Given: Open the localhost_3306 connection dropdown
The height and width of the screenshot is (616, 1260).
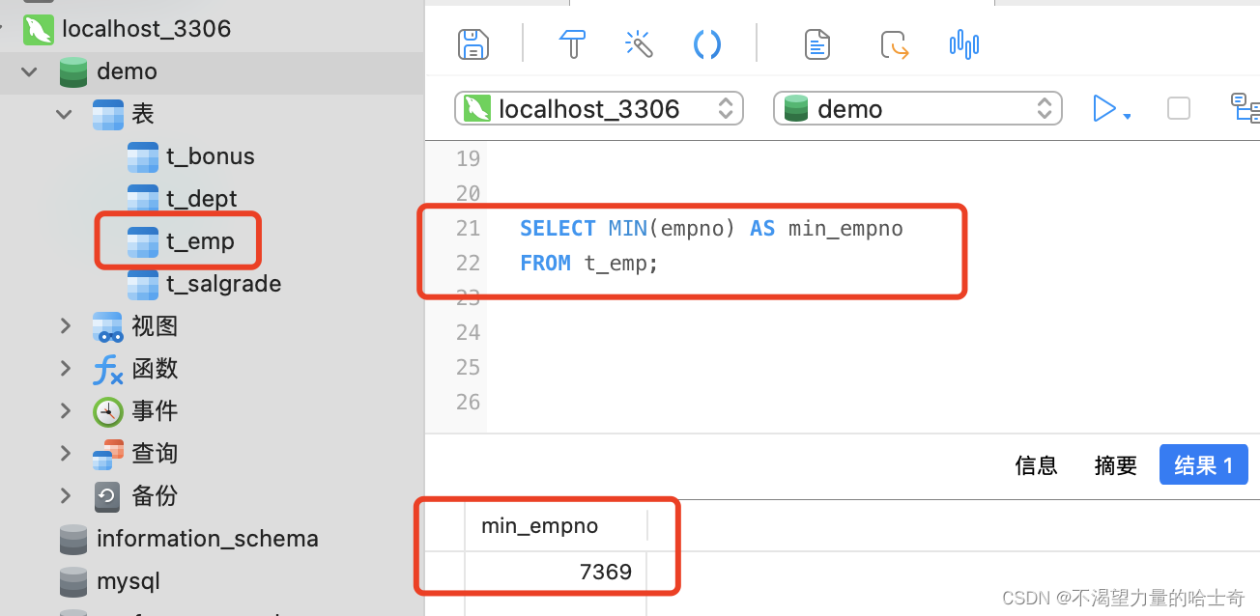Looking at the screenshot, I should [x=598, y=108].
